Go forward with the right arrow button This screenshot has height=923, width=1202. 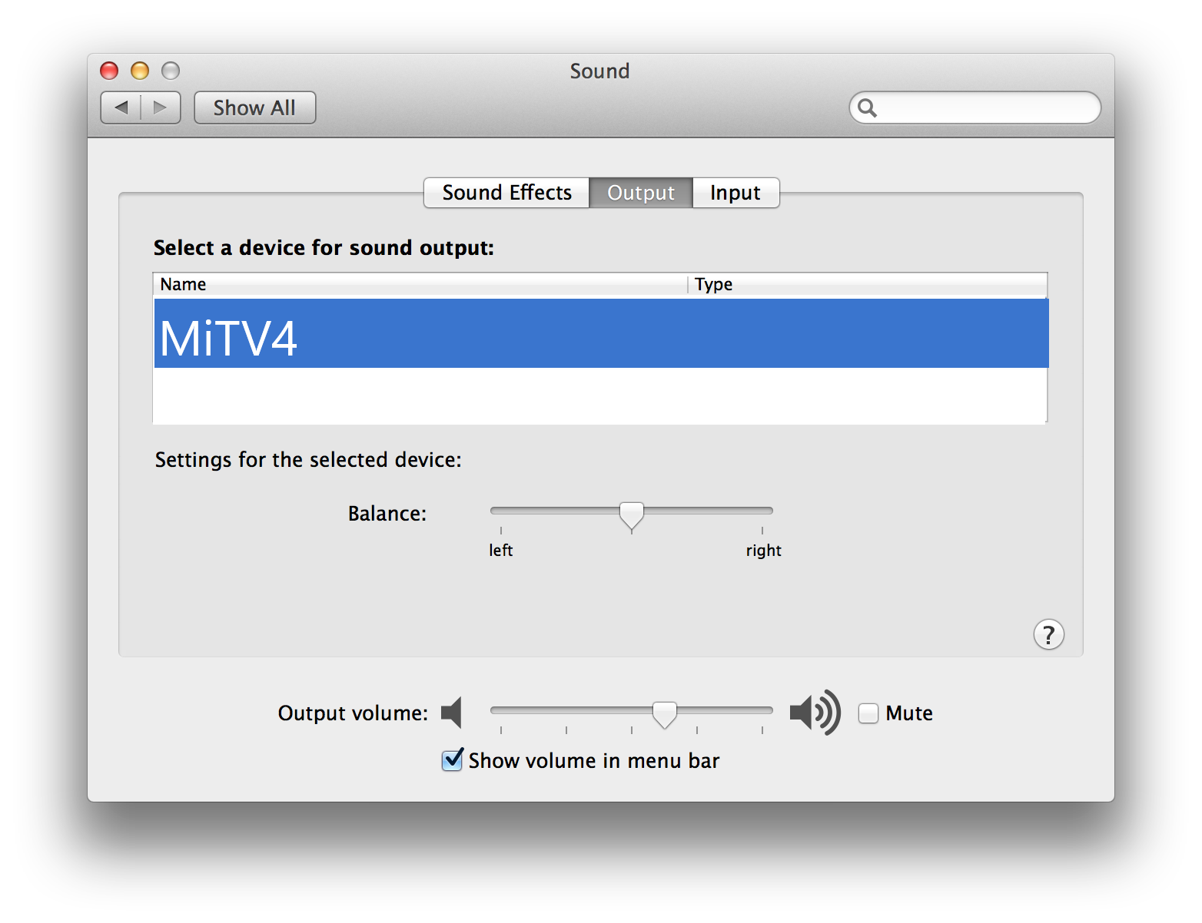(161, 108)
